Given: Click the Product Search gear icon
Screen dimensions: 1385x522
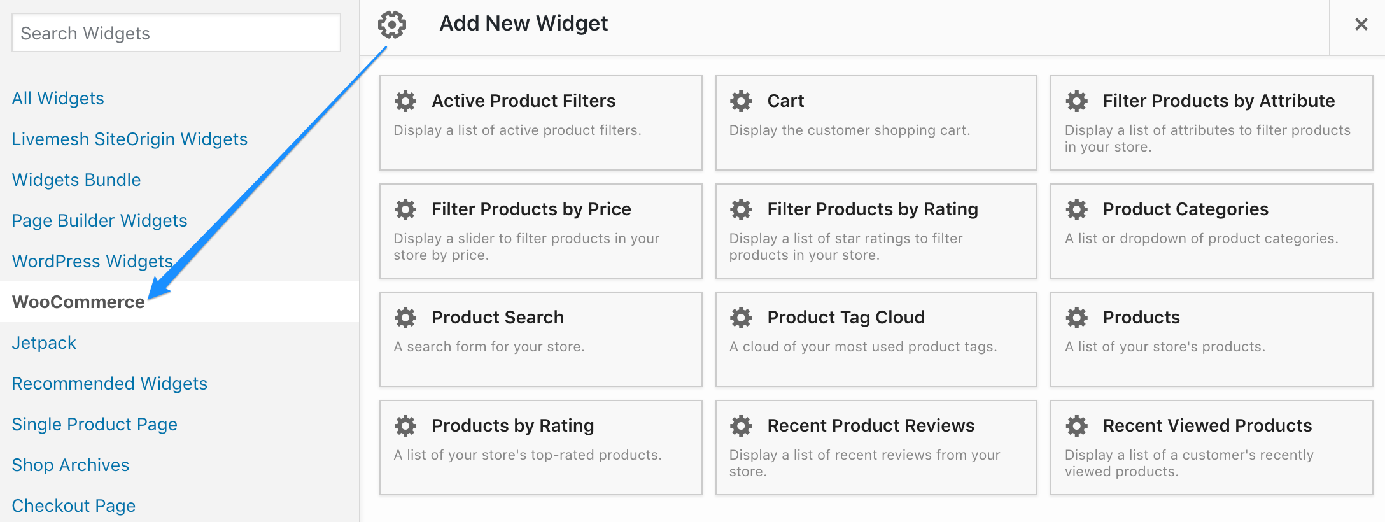Looking at the screenshot, I should click(405, 318).
